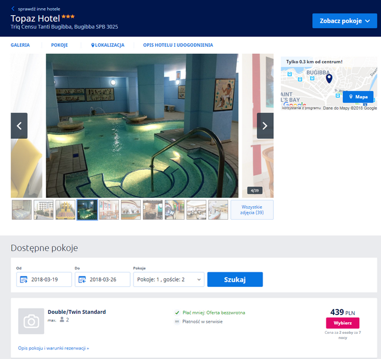Click the hotel pin marker on map
This screenshot has width=381, height=359.
point(329,78)
